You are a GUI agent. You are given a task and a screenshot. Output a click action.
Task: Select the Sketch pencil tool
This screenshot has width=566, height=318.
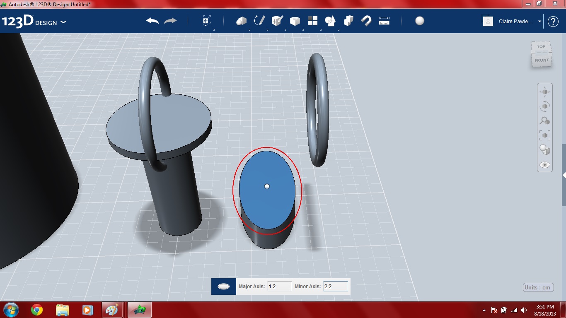click(x=259, y=21)
